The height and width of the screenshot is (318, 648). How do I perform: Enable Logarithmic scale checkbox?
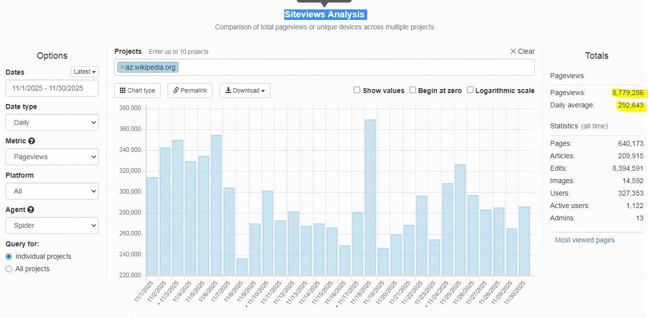(470, 90)
